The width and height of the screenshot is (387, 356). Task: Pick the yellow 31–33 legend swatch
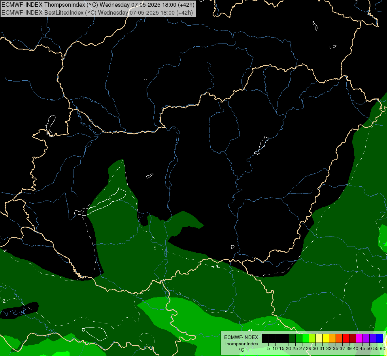[x=326, y=339]
